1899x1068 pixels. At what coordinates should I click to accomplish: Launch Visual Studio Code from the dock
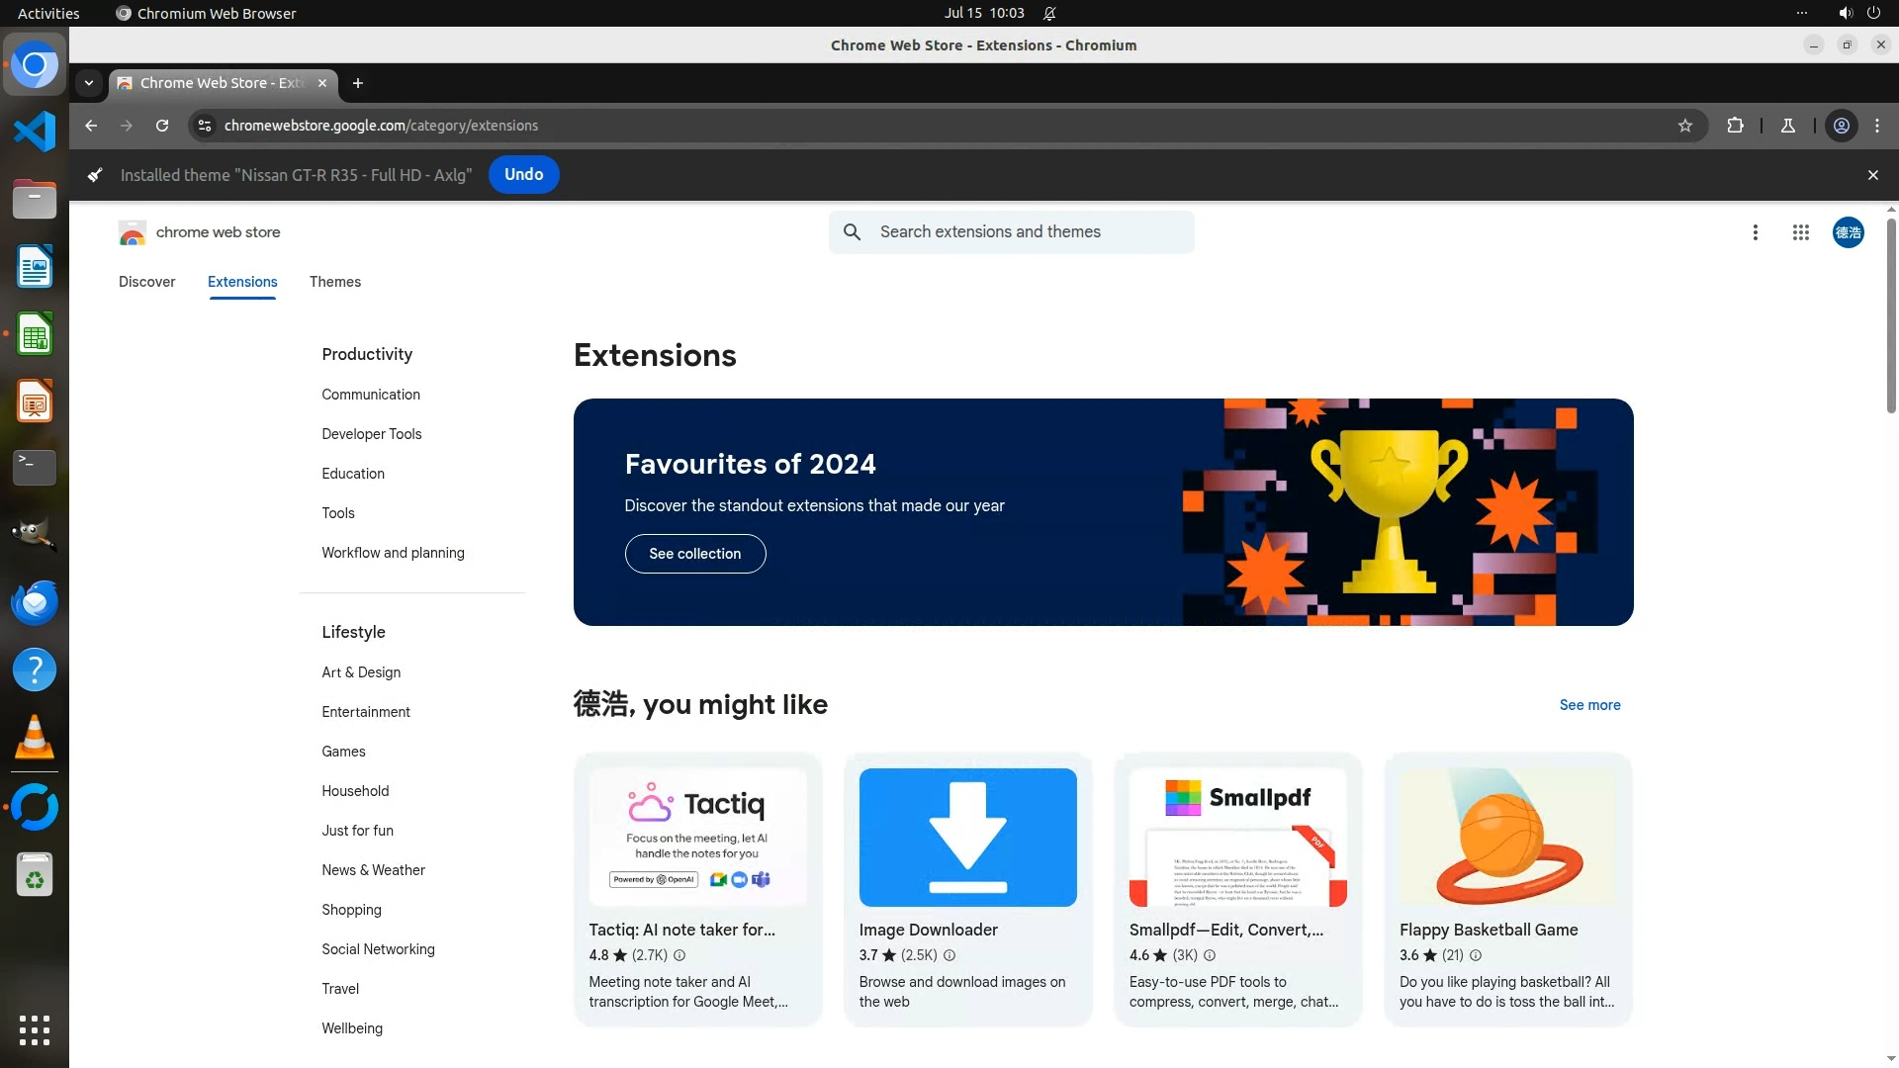click(35, 132)
